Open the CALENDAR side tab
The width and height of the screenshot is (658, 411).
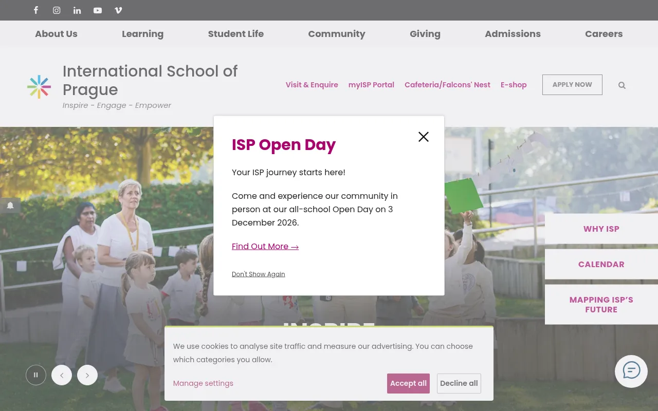[601, 264]
